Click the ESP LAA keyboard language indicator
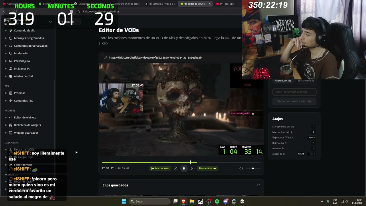366x206 pixels. (335, 201)
